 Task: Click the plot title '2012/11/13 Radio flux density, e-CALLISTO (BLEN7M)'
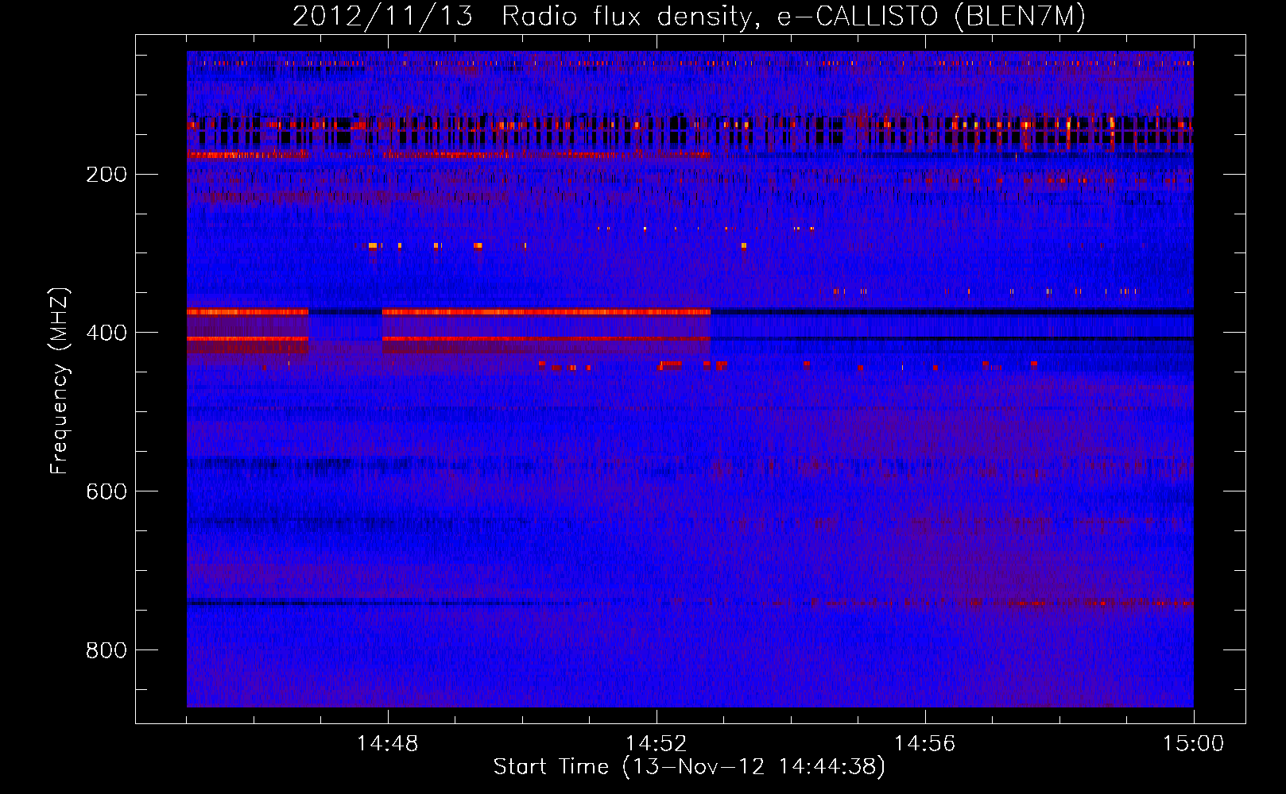pyautogui.click(x=689, y=17)
